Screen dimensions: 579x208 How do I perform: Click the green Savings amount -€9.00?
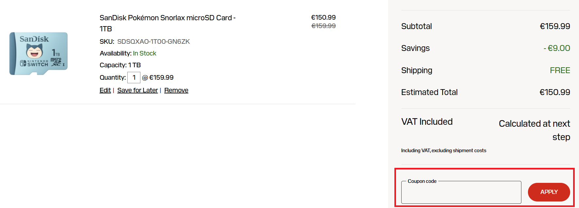(x=556, y=48)
